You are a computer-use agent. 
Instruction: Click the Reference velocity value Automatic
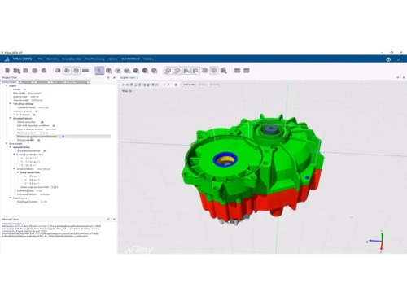coord(45,194)
